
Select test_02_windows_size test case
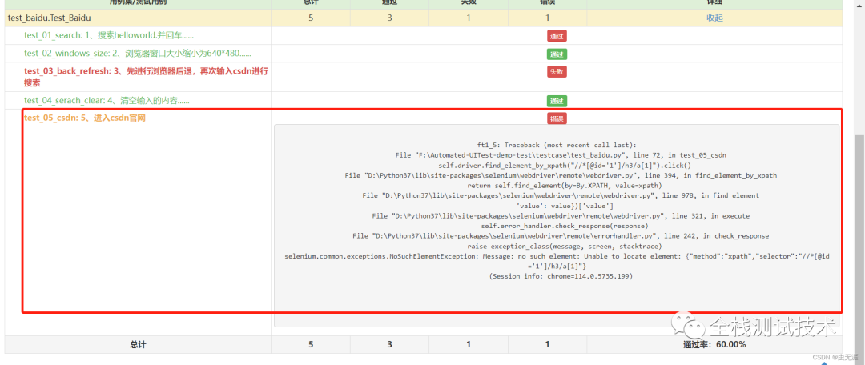(138, 54)
